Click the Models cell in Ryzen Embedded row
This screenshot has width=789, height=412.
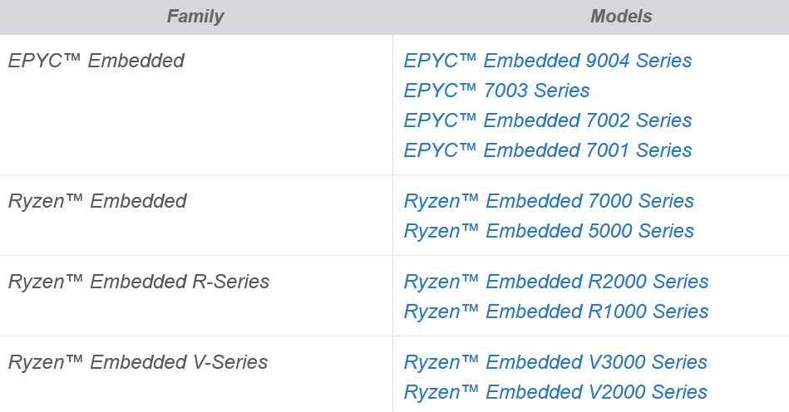(x=591, y=215)
